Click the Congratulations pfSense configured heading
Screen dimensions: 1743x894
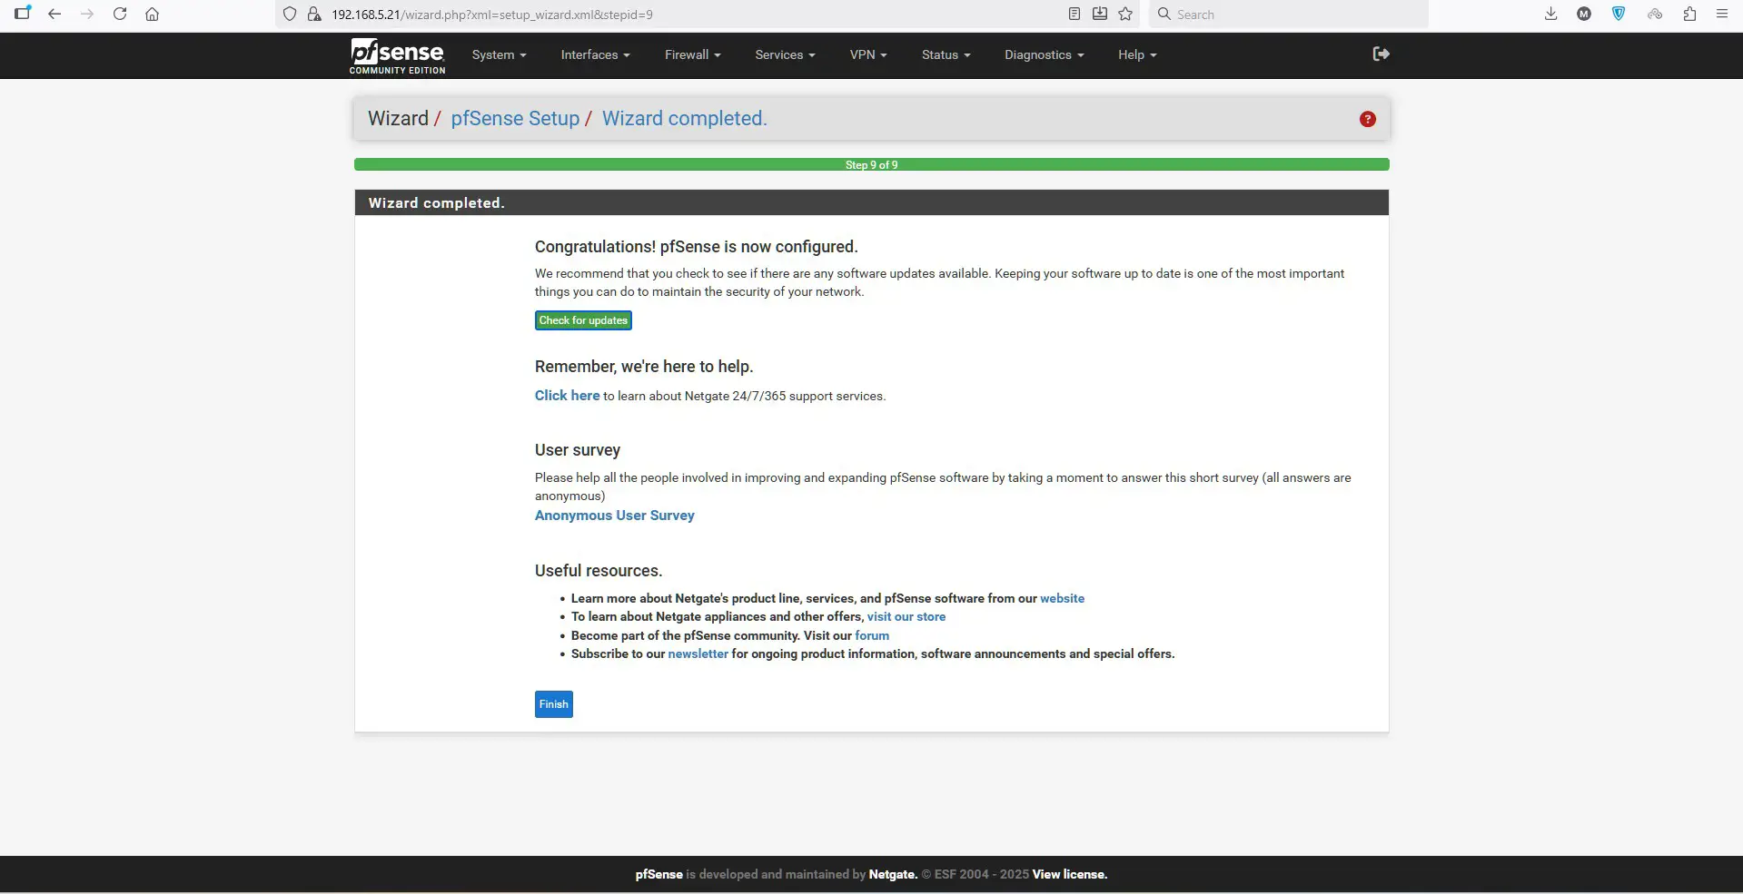tap(696, 247)
